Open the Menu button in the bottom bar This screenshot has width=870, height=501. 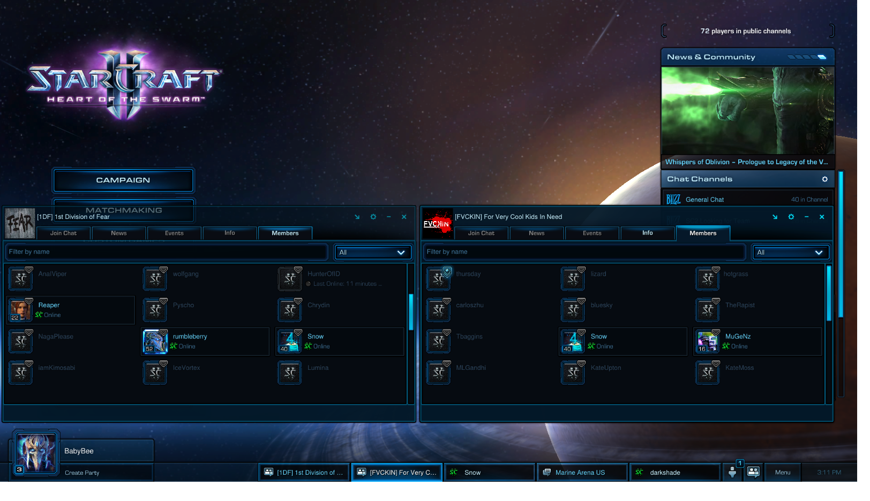[x=783, y=472]
